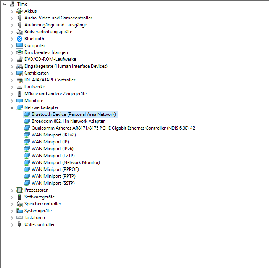Click the USB-Controller plug icon
This screenshot has width=269, height=268.
(x=19, y=224)
